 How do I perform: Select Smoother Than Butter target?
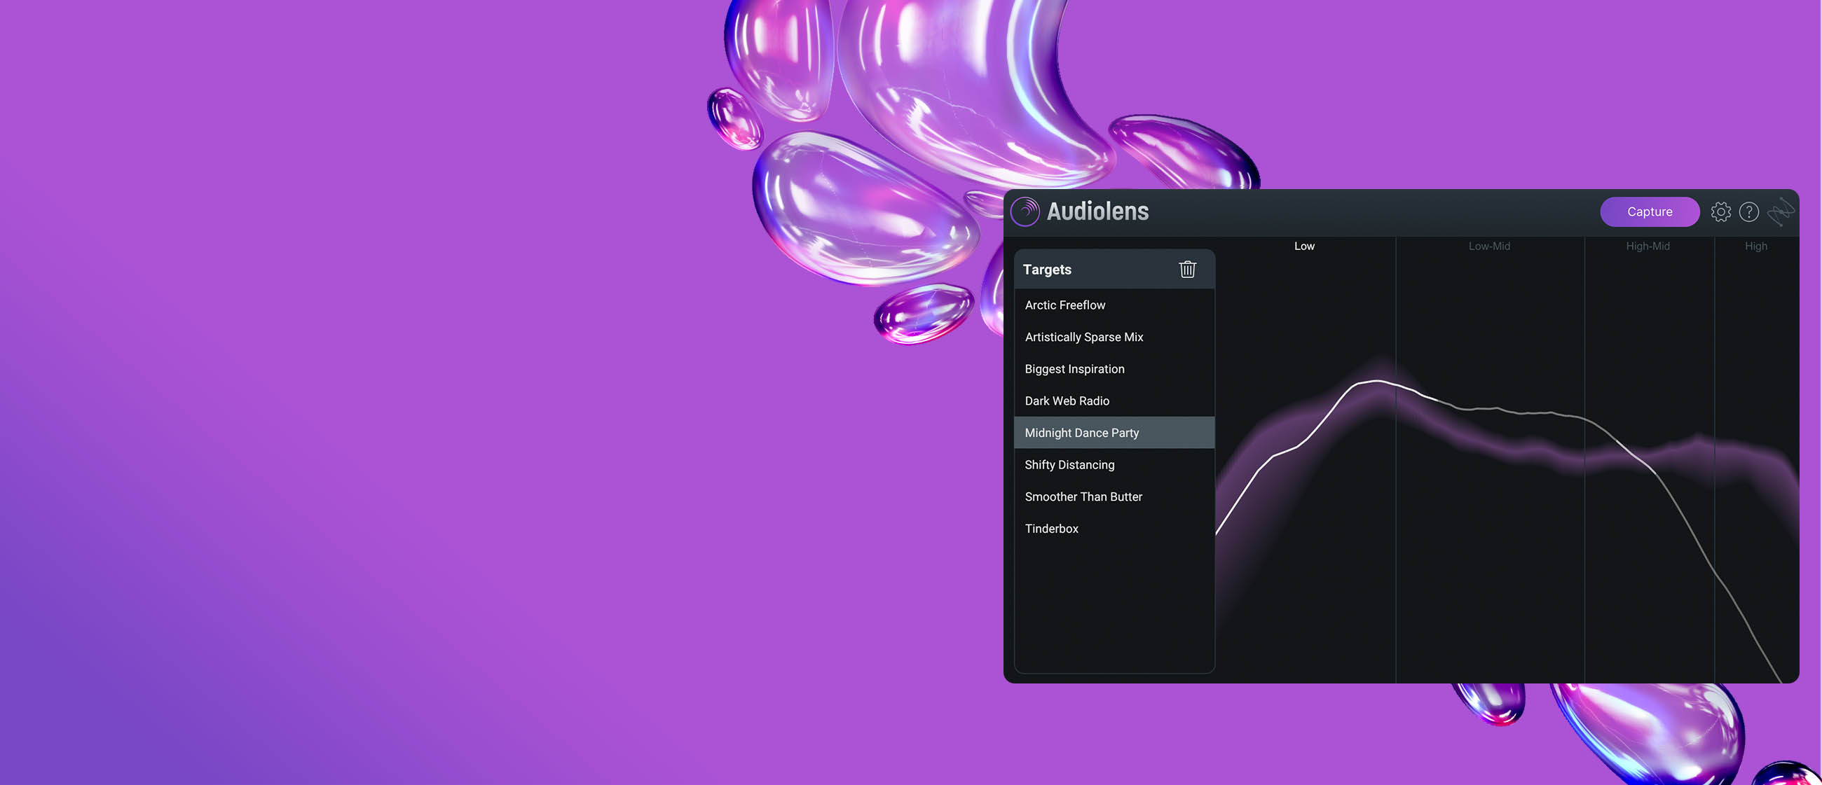tap(1114, 496)
